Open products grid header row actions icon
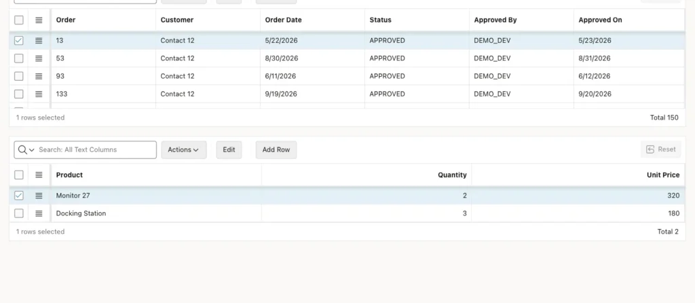Screen dimensions: 695x303 [39, 175]
